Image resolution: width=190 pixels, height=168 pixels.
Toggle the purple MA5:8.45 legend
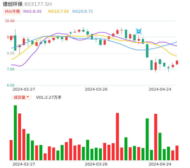(x=32, y=12)
